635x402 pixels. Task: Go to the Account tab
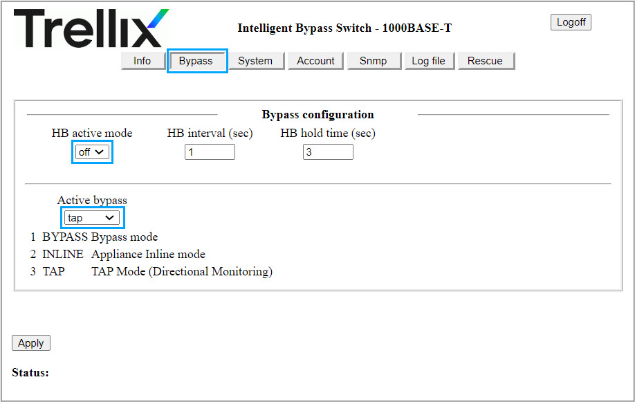coord(315,61)
